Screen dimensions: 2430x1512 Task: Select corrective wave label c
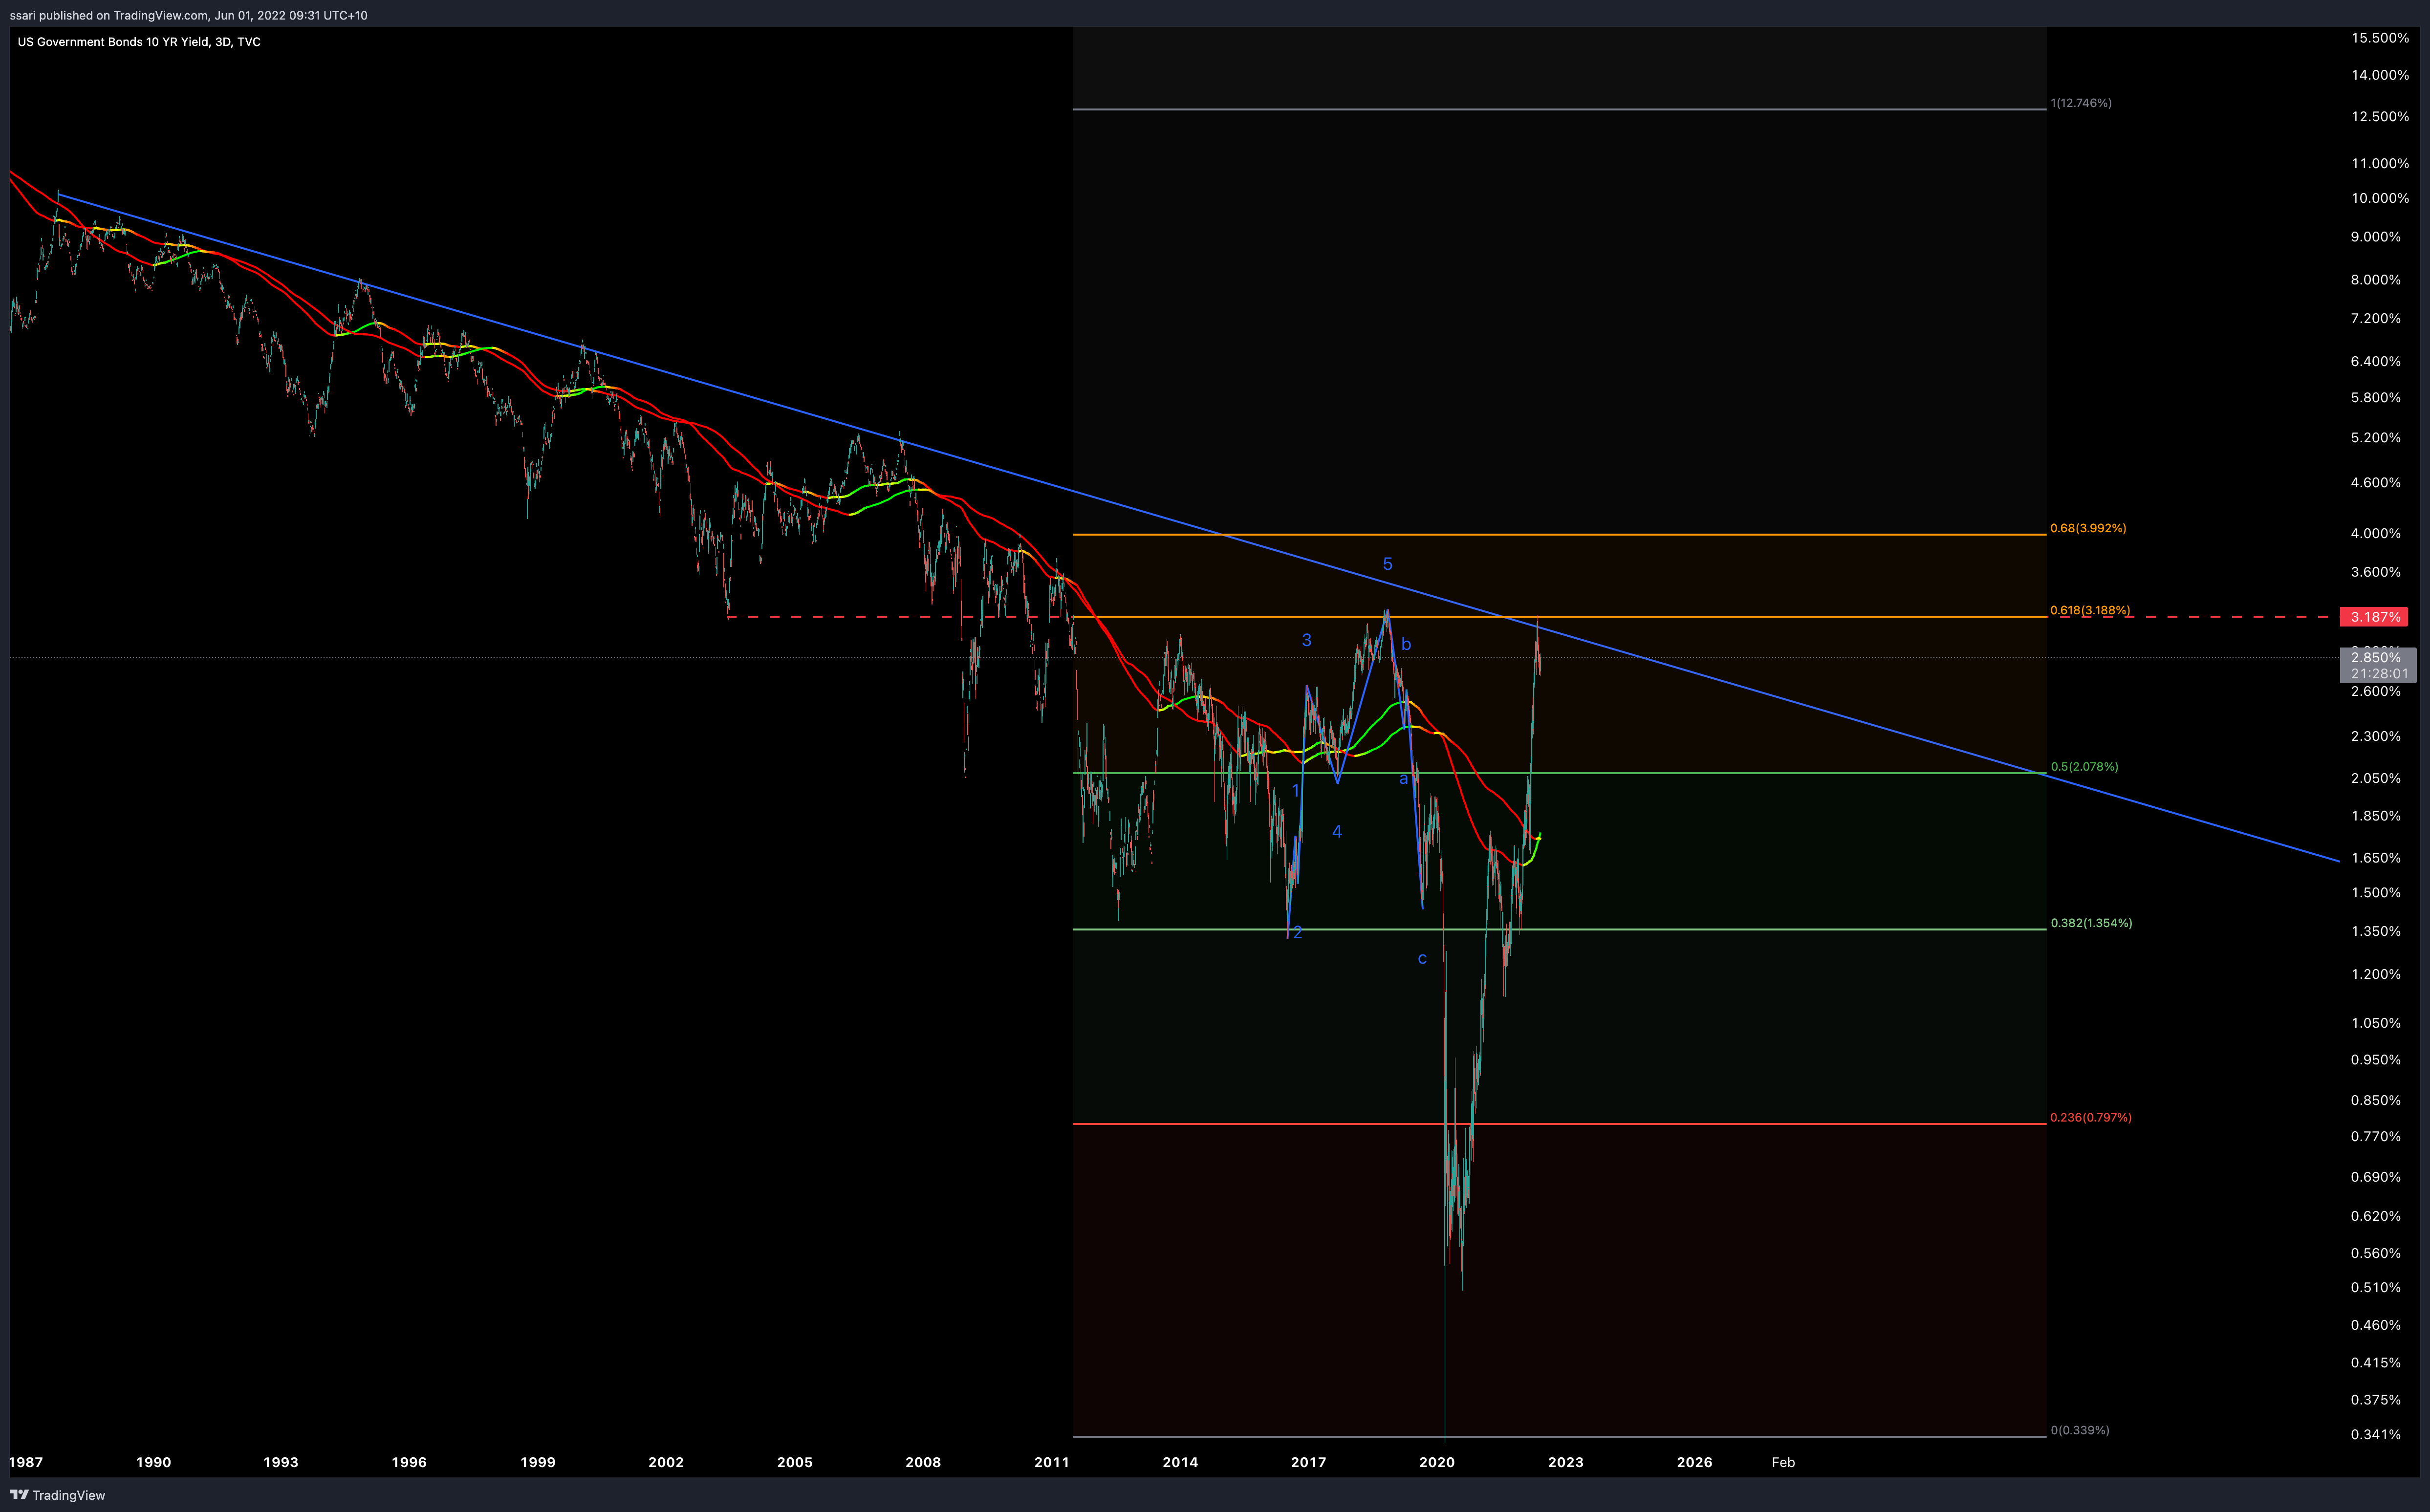(1422, 959)
